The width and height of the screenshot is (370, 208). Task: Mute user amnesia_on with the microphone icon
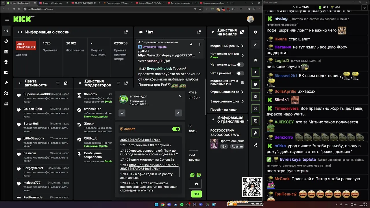[178, 113]
